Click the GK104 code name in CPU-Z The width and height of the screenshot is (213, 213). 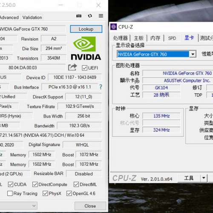(x=161, y=88)
